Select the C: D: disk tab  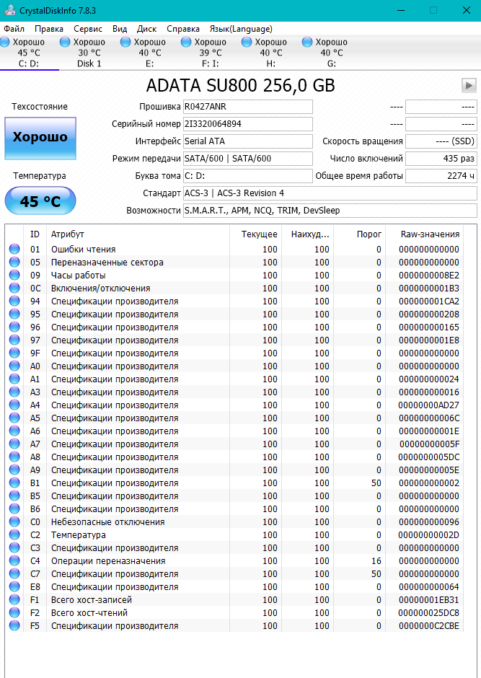(29, 53)
